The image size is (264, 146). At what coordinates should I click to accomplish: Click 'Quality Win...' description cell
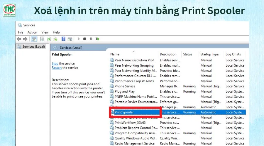[170, 138]
